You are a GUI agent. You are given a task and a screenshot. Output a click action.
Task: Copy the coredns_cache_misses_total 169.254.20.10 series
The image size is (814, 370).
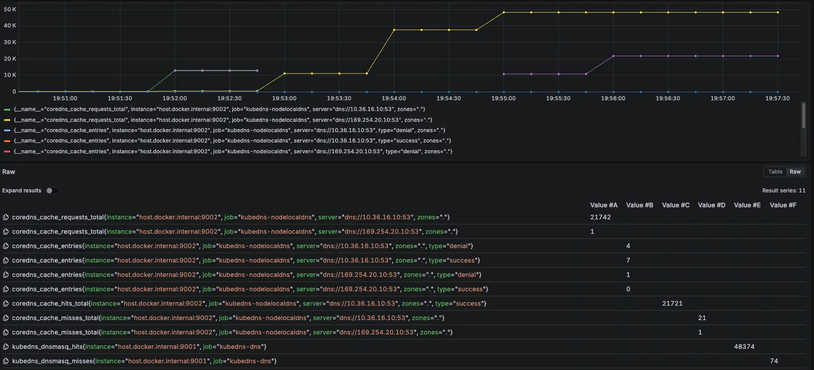[x=6, y=332]
